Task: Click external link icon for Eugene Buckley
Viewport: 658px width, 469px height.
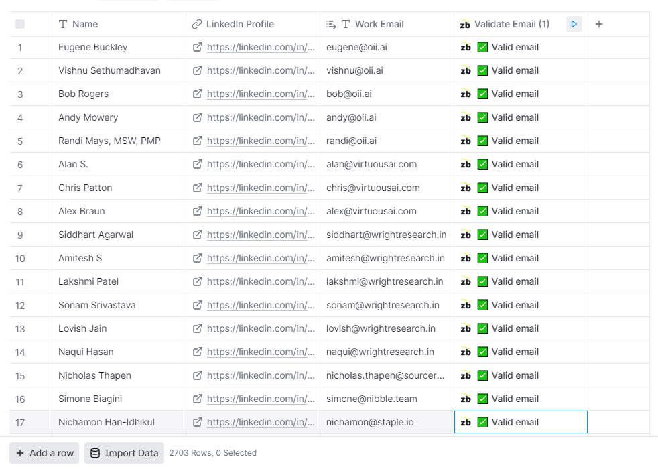Action: pyautogui.click(x=198, y=48)
